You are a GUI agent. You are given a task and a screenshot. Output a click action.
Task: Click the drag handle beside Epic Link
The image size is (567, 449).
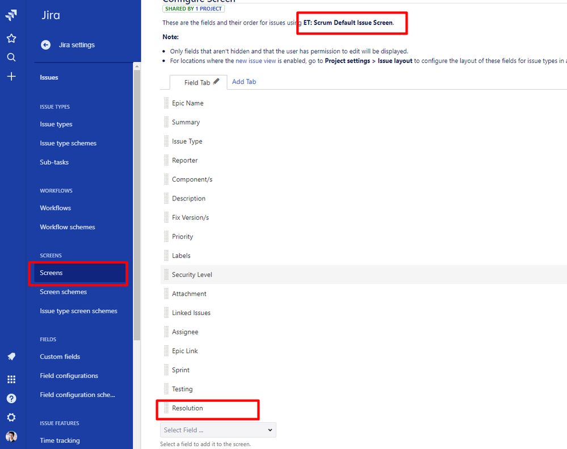166,351
